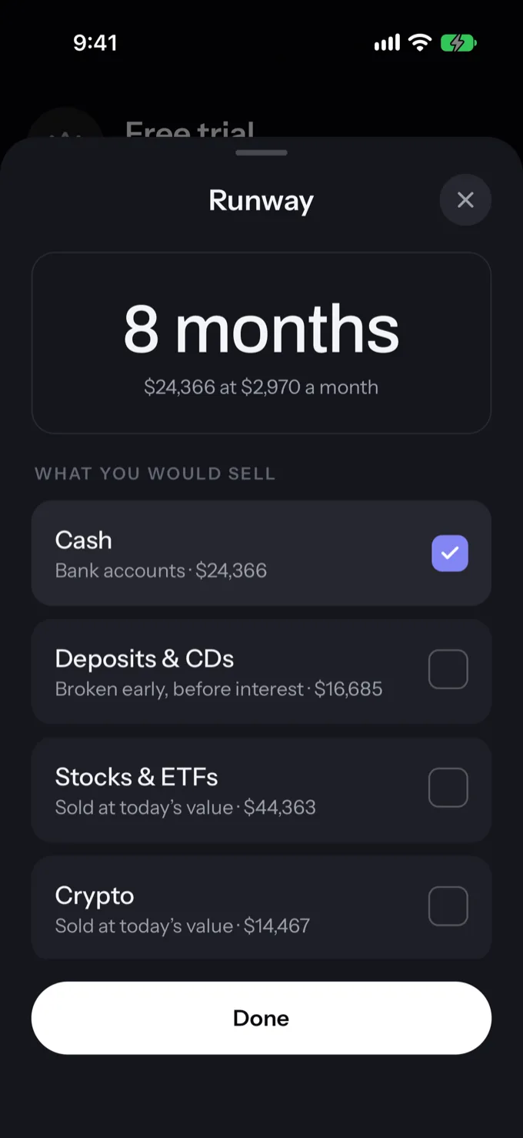The image size is (523, 1138).
Task: Tap the 8 months runway figure
Action: point(261,330)
